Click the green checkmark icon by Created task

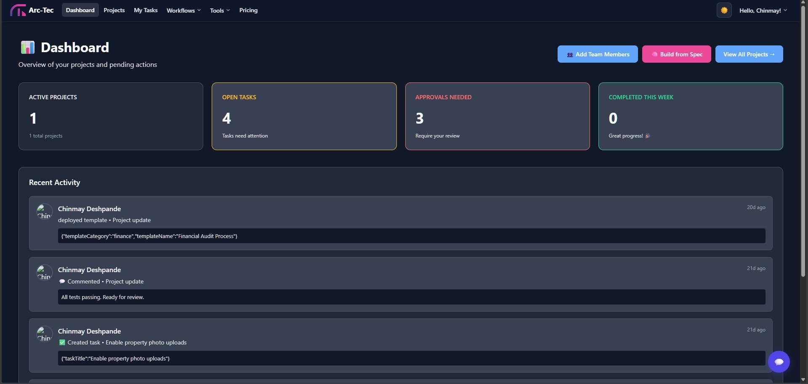62,342
